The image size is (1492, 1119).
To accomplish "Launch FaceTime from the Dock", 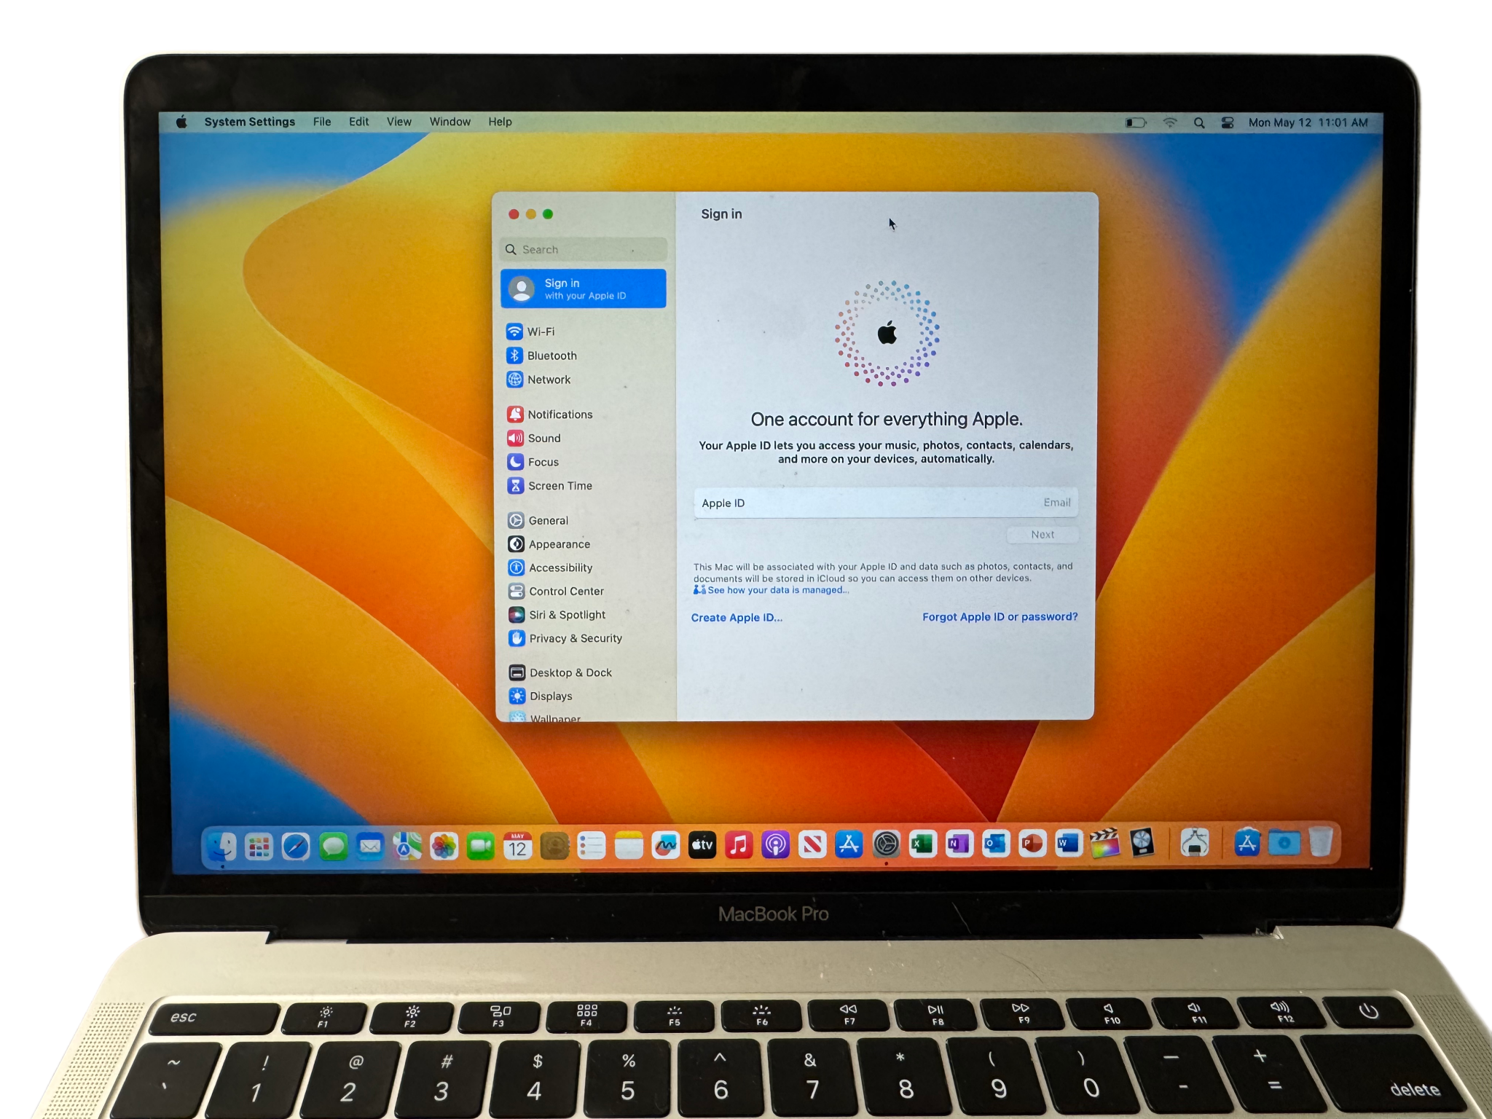I will (x=480, y=847).
